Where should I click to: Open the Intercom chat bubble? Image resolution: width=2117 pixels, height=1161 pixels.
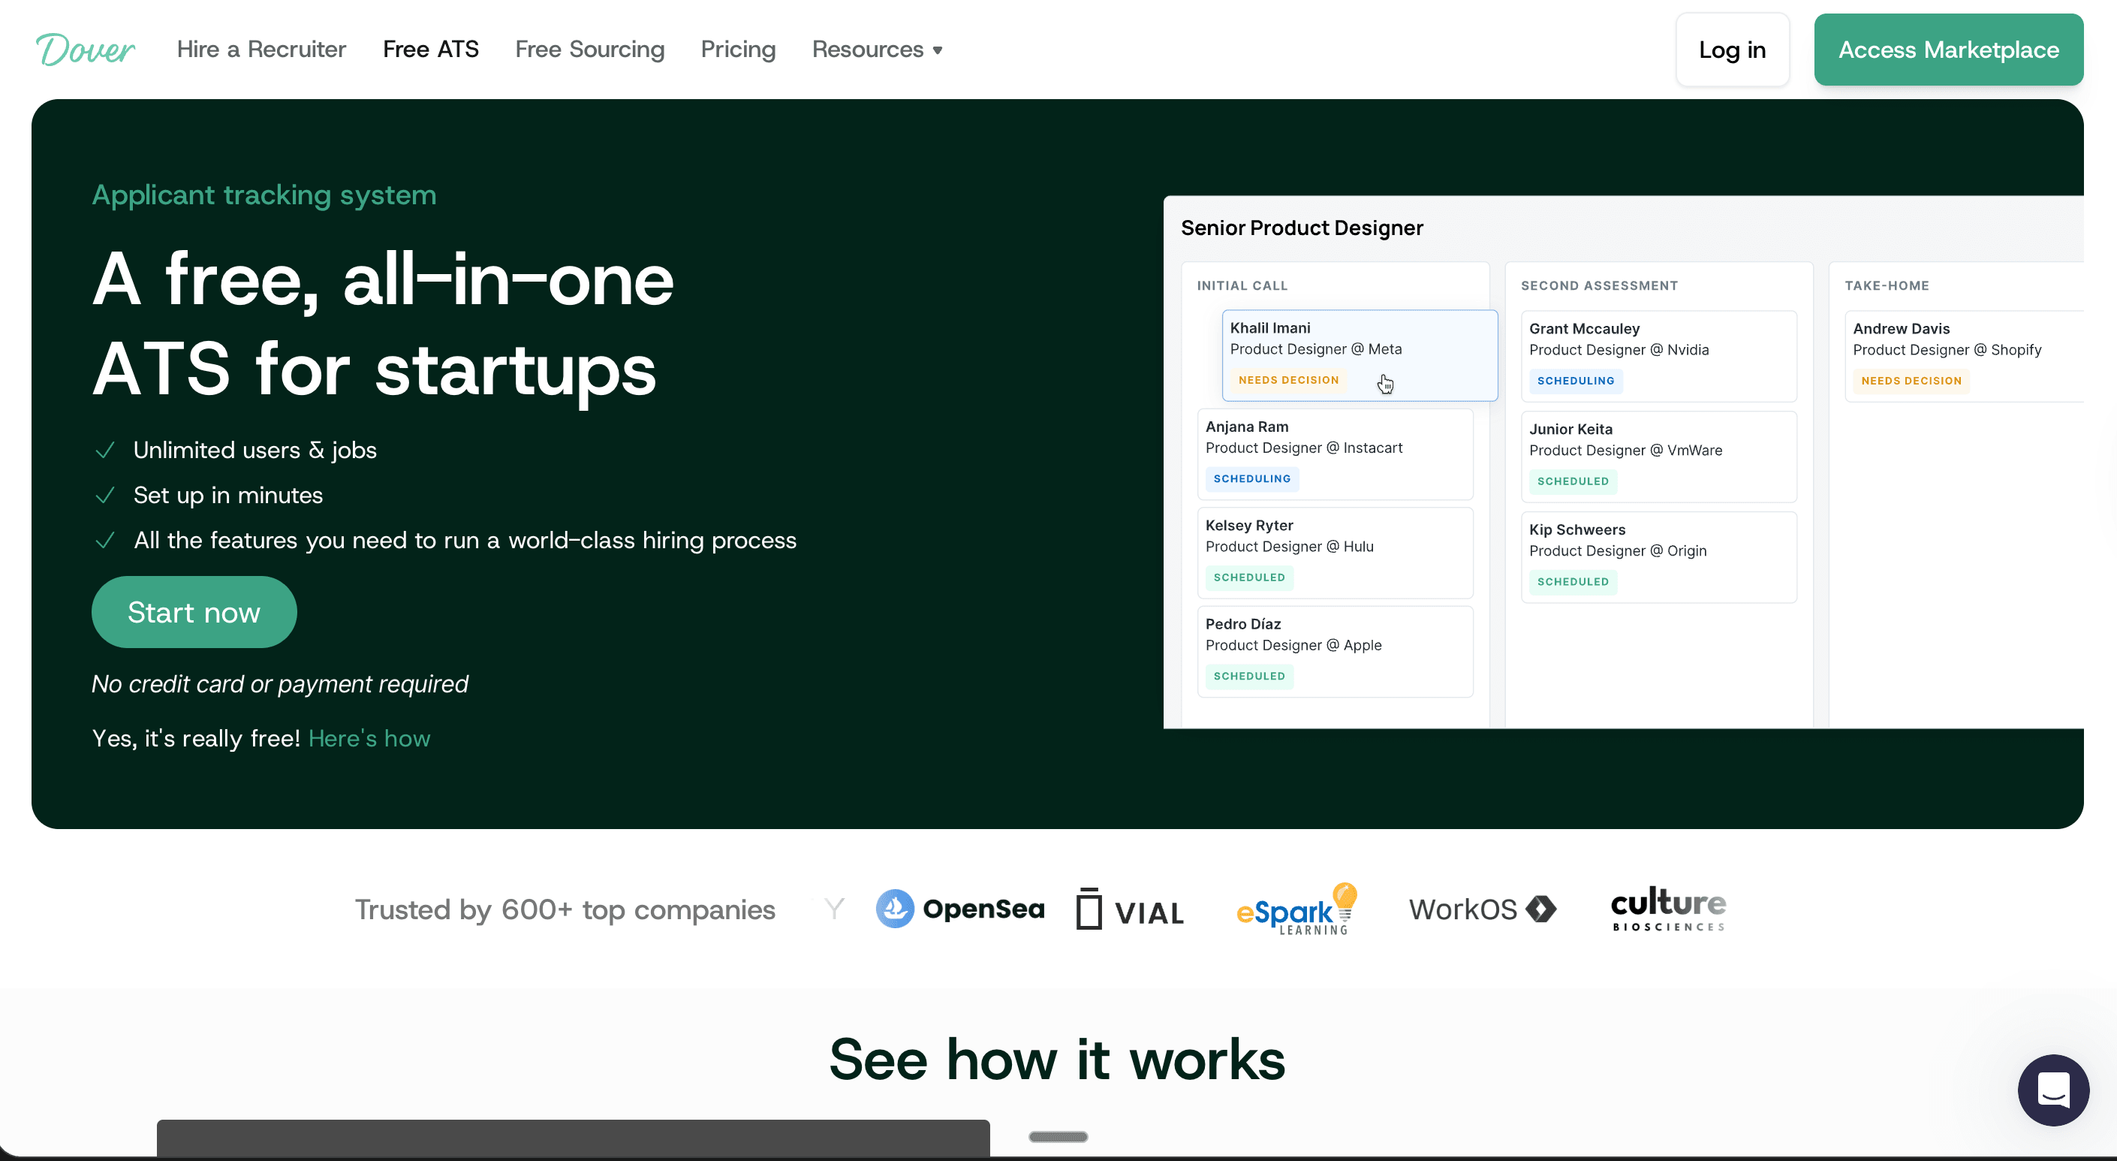pyautogui.click(x=2053, y=1090)
